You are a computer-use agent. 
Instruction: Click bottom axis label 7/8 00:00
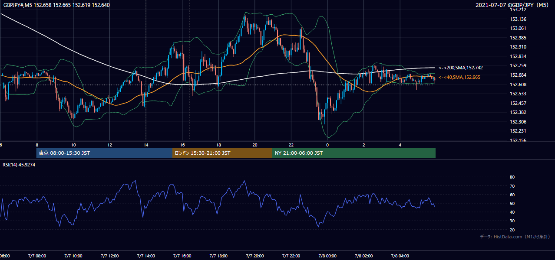click(x=328, y=256)
